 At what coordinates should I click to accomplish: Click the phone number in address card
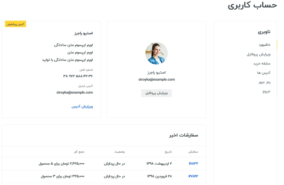[x=78, y=76]
